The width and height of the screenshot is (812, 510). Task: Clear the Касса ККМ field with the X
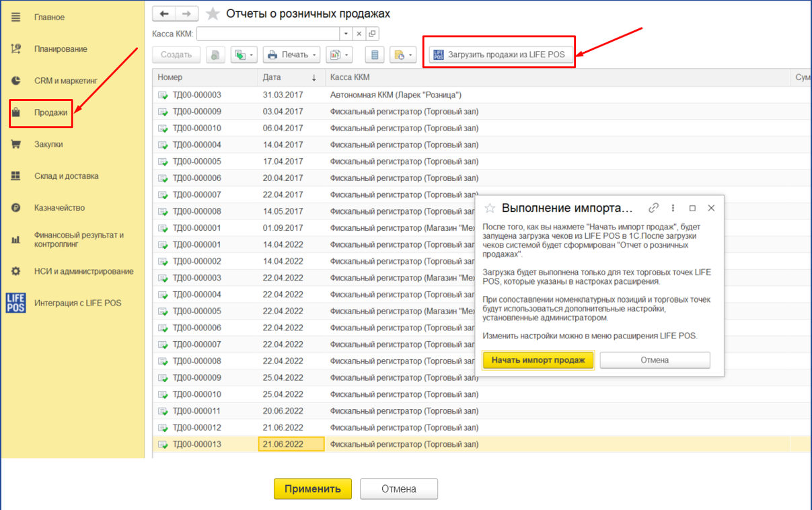click(359, 34)
